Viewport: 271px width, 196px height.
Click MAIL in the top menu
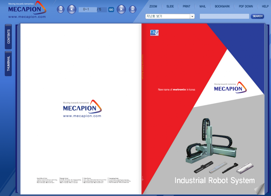pyautogui.click(x=202, y=6)
